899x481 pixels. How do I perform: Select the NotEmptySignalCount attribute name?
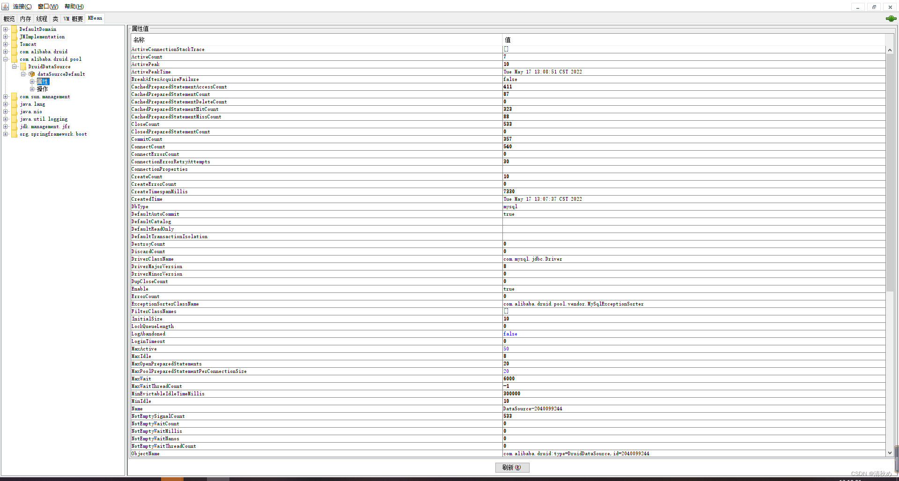158,416
